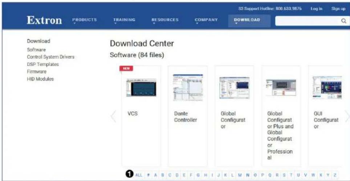Filter software by letter Y
This screenshot has width=350, height=181.
pyautogui.click(x=328, y=175)
